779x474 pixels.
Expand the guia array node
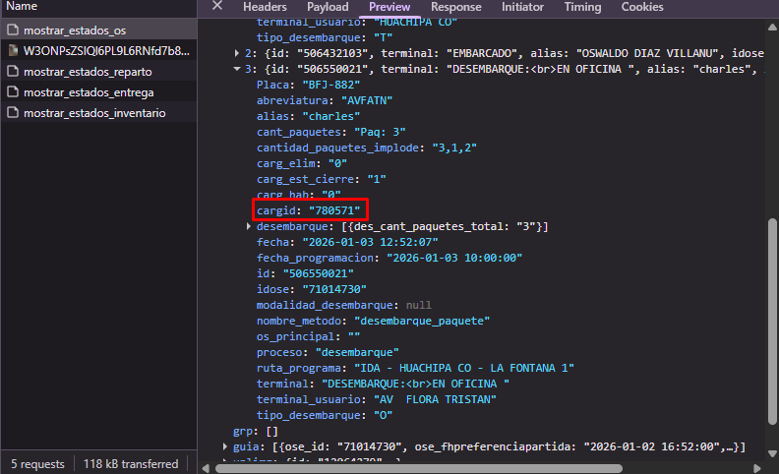point(225,446)
